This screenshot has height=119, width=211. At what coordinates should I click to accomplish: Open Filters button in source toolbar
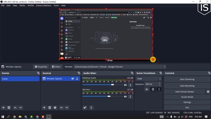coord(56,67)
